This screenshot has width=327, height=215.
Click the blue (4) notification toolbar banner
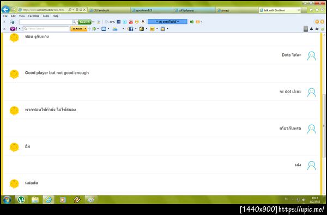(x=167, y=22)
